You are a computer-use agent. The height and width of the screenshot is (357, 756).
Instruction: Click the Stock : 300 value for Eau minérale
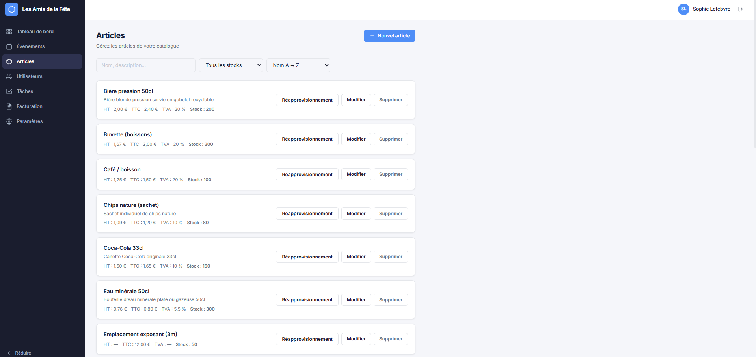(202, 309)
